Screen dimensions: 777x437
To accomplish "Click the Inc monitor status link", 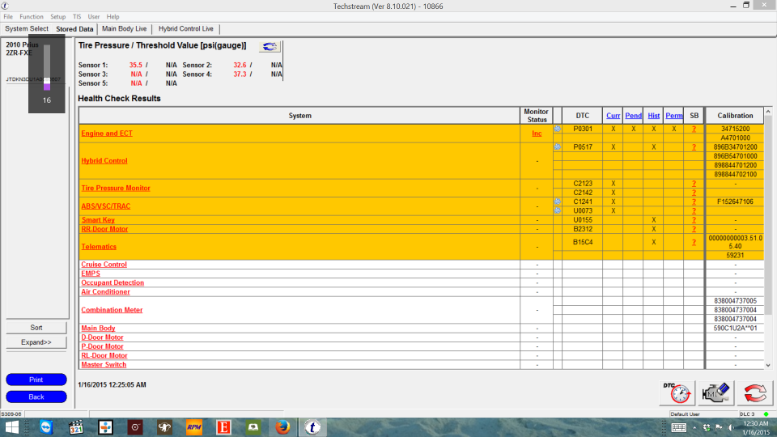I will pyautogui.click(x=537, y=134).
